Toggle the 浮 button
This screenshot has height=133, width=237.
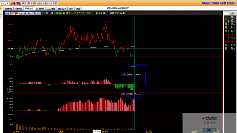tap(25, 13)
